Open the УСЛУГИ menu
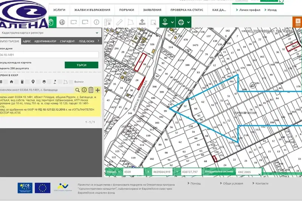 (x=59, y=10)
